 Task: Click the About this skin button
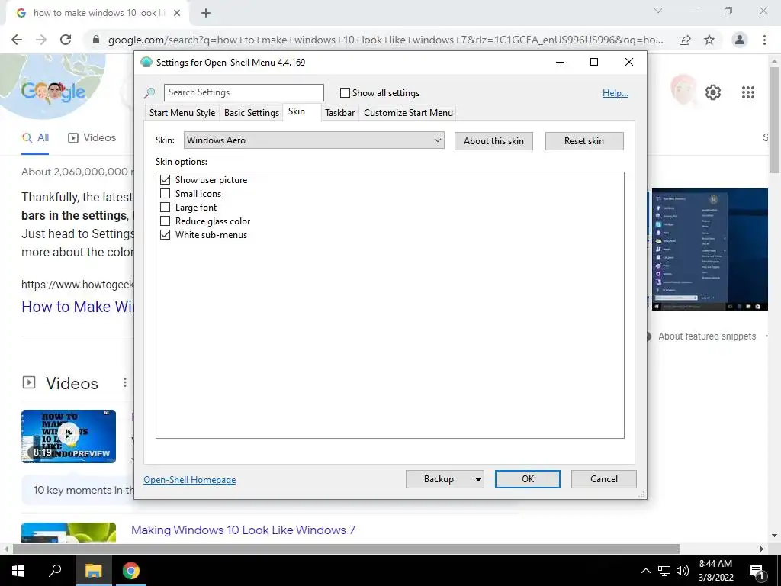click(x=493, y=141)
